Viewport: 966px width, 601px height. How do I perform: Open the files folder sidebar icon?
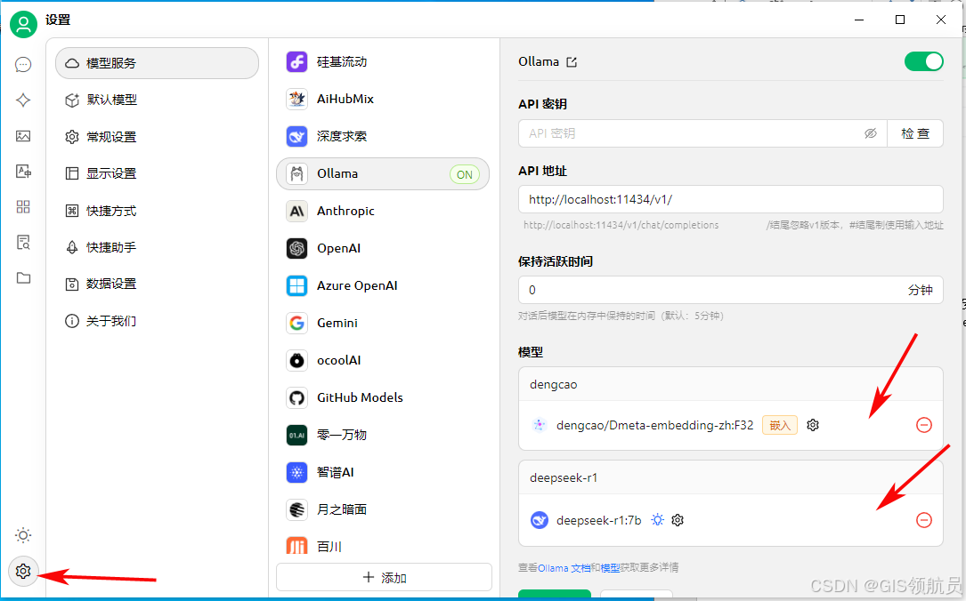pos(23,278)
